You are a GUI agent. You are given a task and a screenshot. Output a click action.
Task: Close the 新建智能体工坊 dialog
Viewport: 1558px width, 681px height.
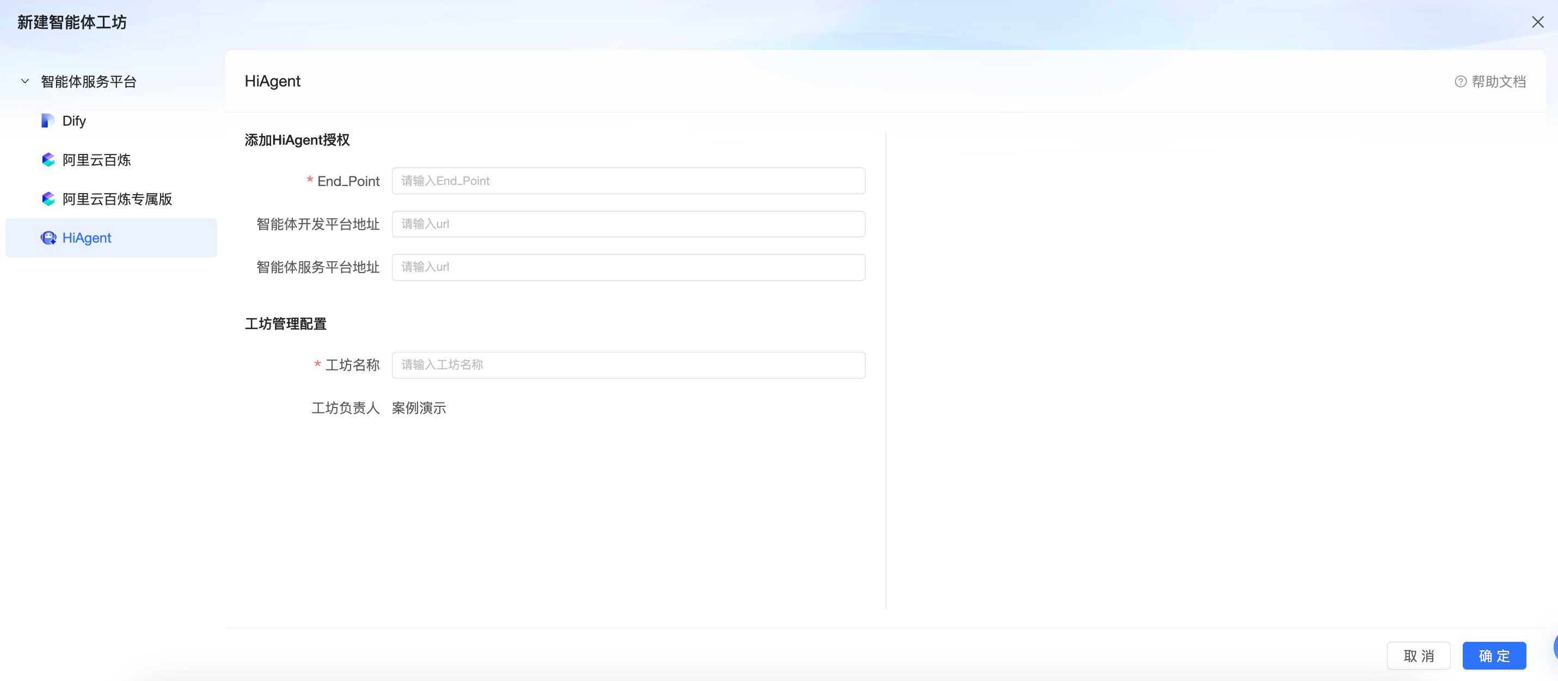tap(1537, 22)
